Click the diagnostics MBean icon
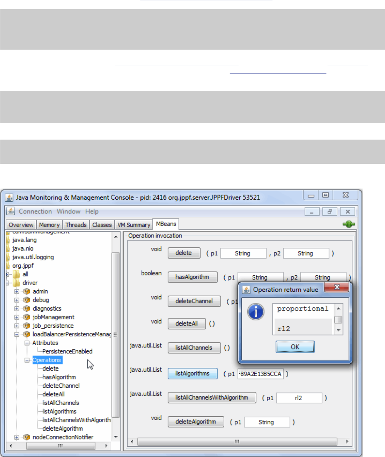 click(27, 308)
